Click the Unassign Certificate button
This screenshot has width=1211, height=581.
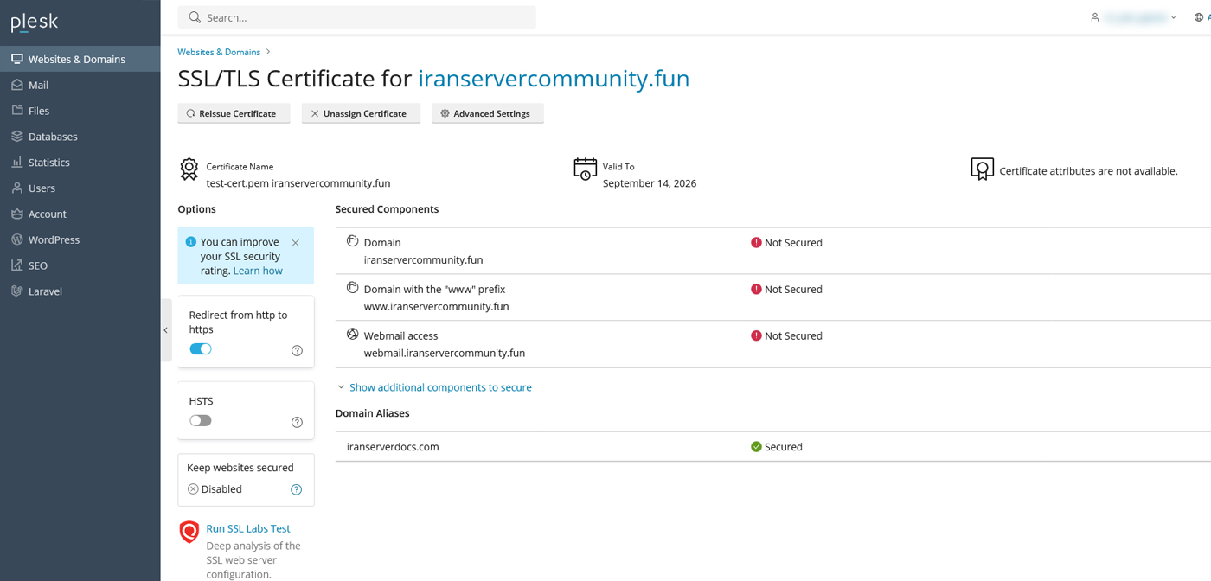pyautogui.click(x=361, y=113)
